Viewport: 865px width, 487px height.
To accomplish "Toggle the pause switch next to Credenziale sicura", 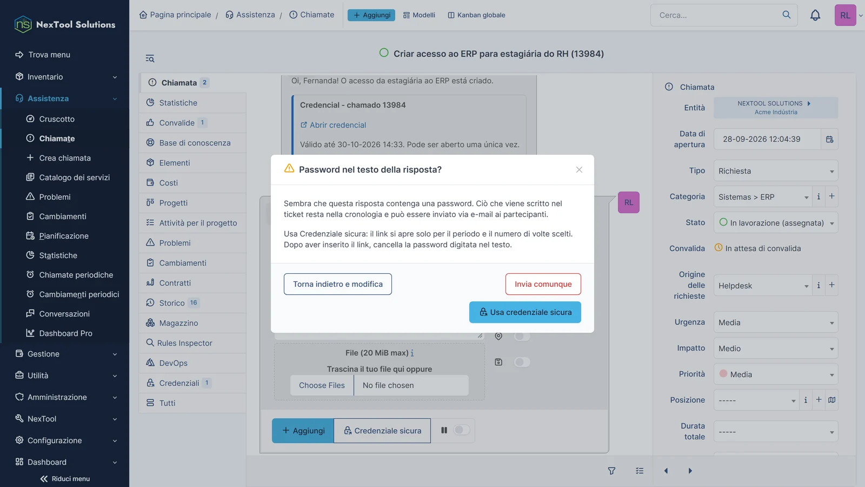I will tap(461, 430).
